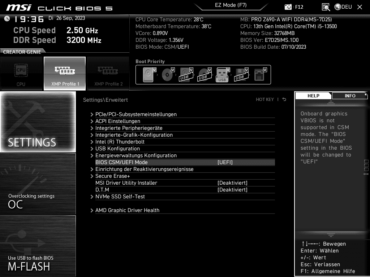Close the BIOS with the X icon
Viewport: 370px width, 277px height.
360,7
